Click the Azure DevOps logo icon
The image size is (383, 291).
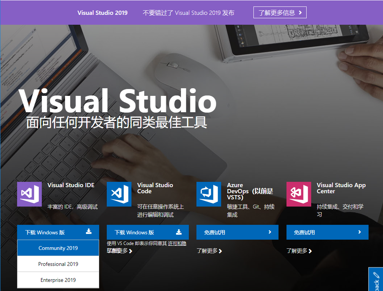(209, 194)
